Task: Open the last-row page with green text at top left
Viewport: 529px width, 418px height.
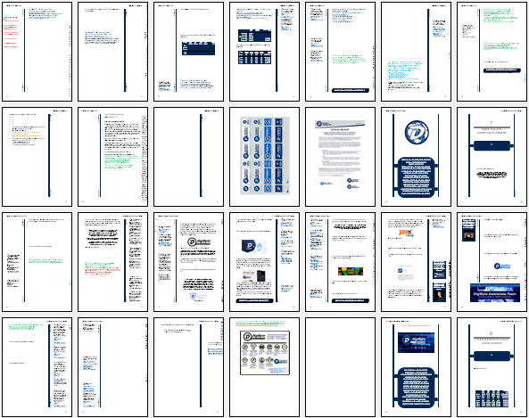Action: click(x=37, y=367)
